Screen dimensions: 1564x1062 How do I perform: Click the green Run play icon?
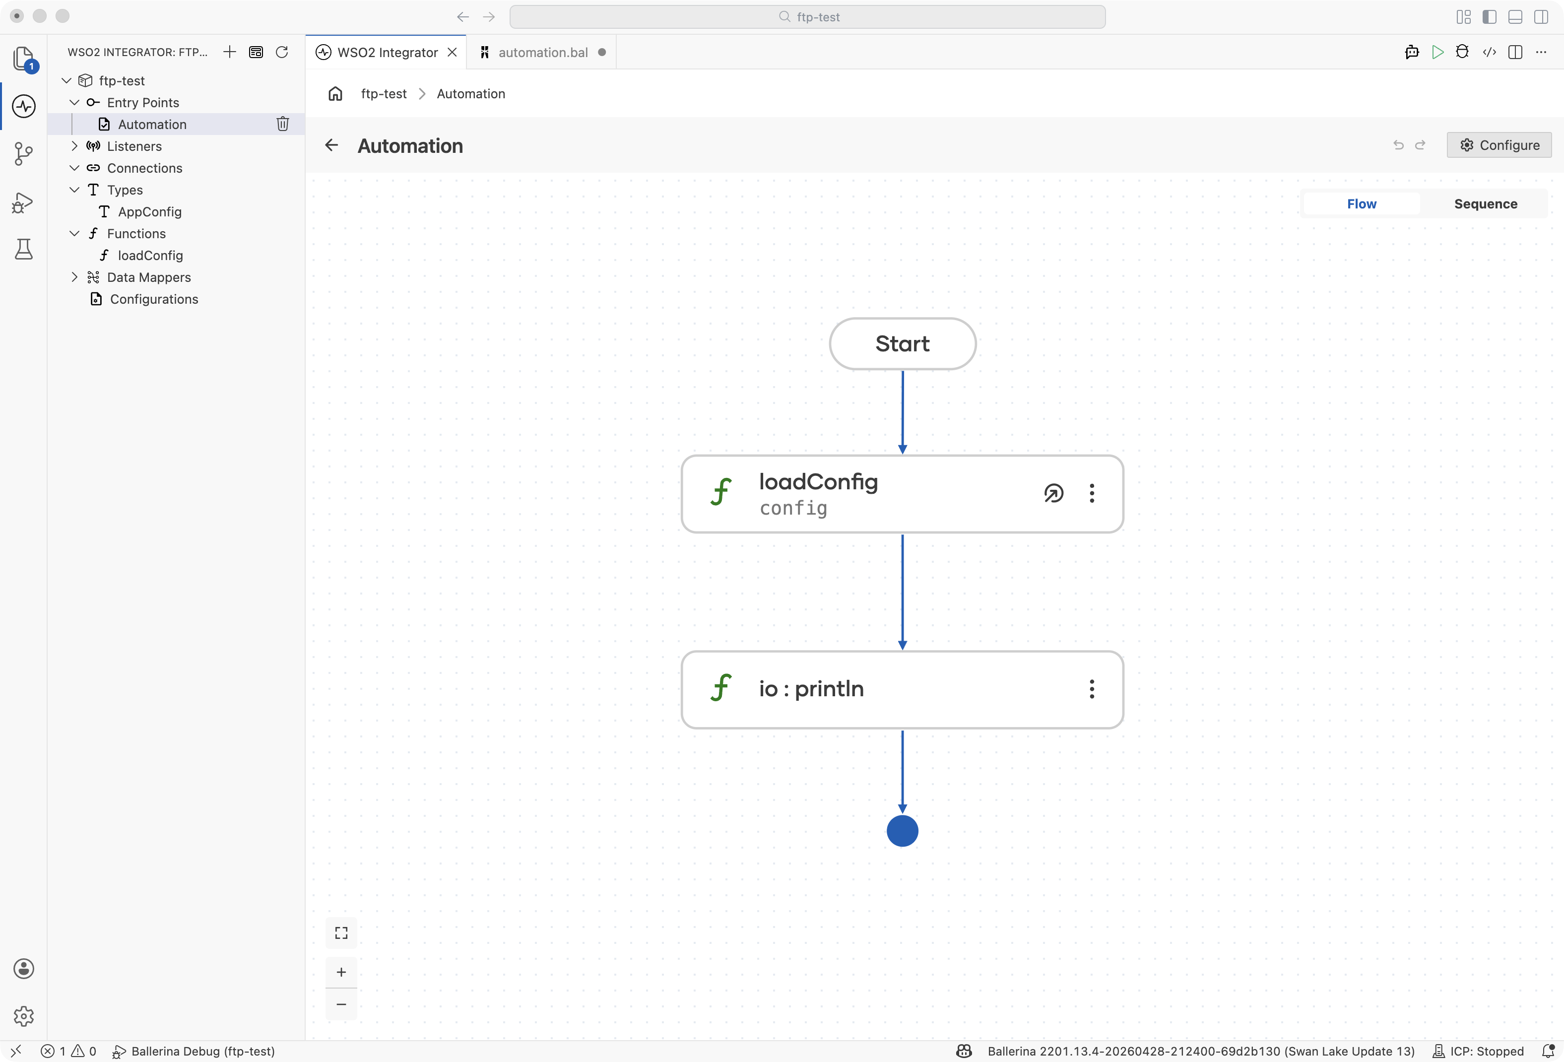click(x=1437, y=53)
